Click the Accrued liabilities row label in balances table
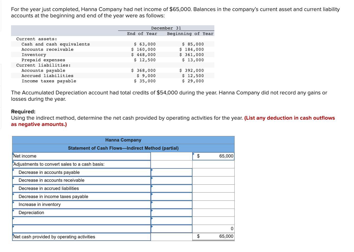 pyautogui.click(x=48, y=76)
